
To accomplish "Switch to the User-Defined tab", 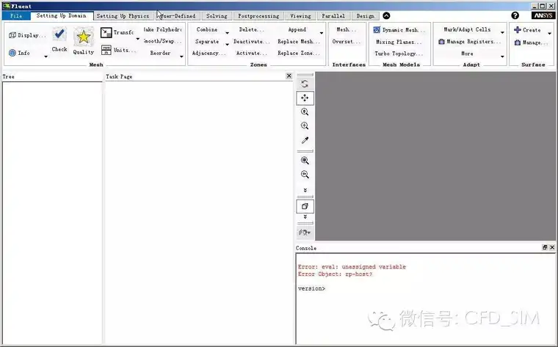I will tap(178, 16).
